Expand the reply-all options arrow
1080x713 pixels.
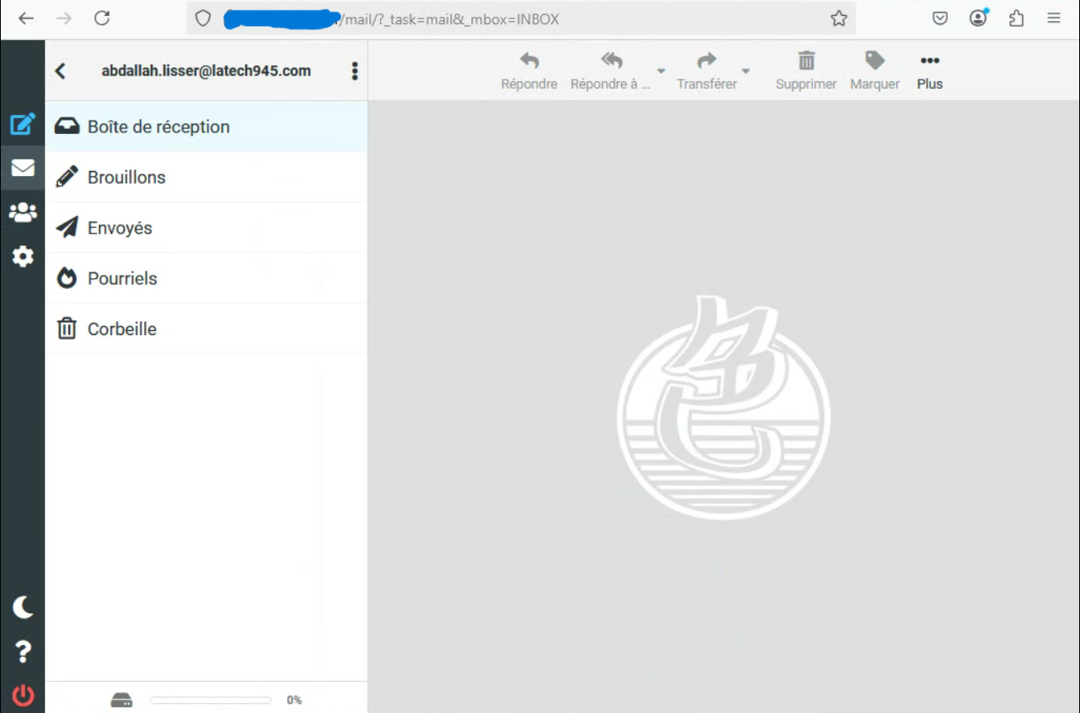pos(661,71)
